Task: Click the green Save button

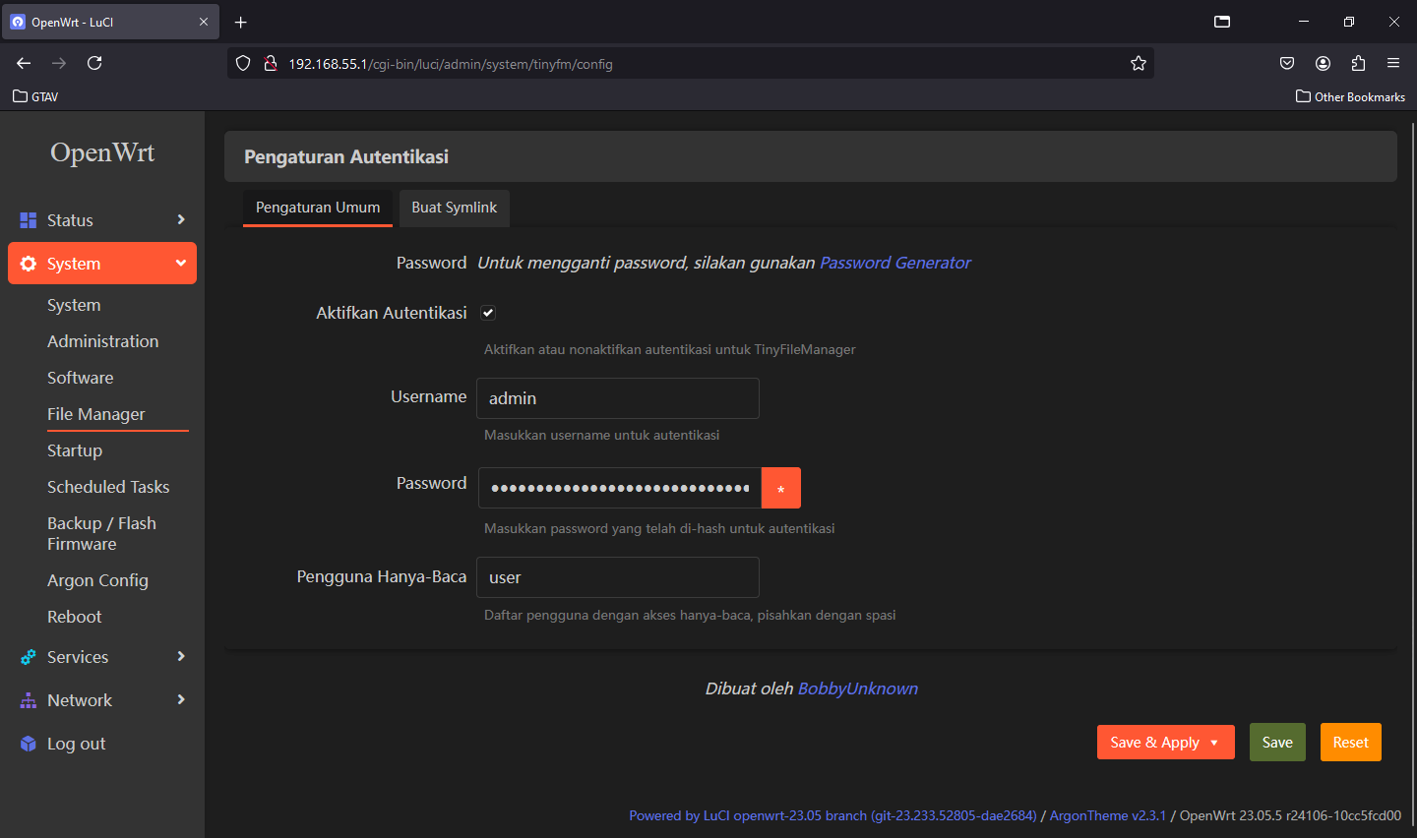Action: coord(1277,743)
